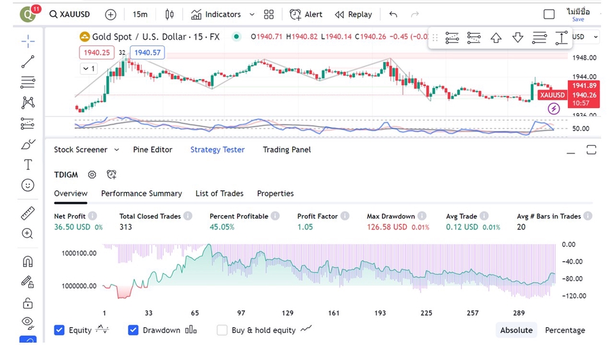Create a new Alert
This screenshot has height=345, width=614.
(x=306, y=15)
